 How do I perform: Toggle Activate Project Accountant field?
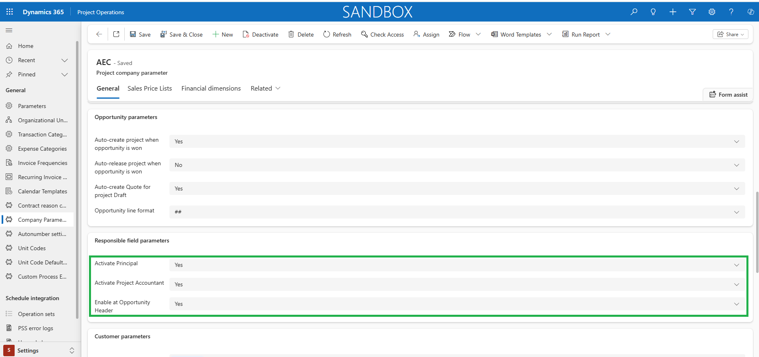tap(457, 284)
